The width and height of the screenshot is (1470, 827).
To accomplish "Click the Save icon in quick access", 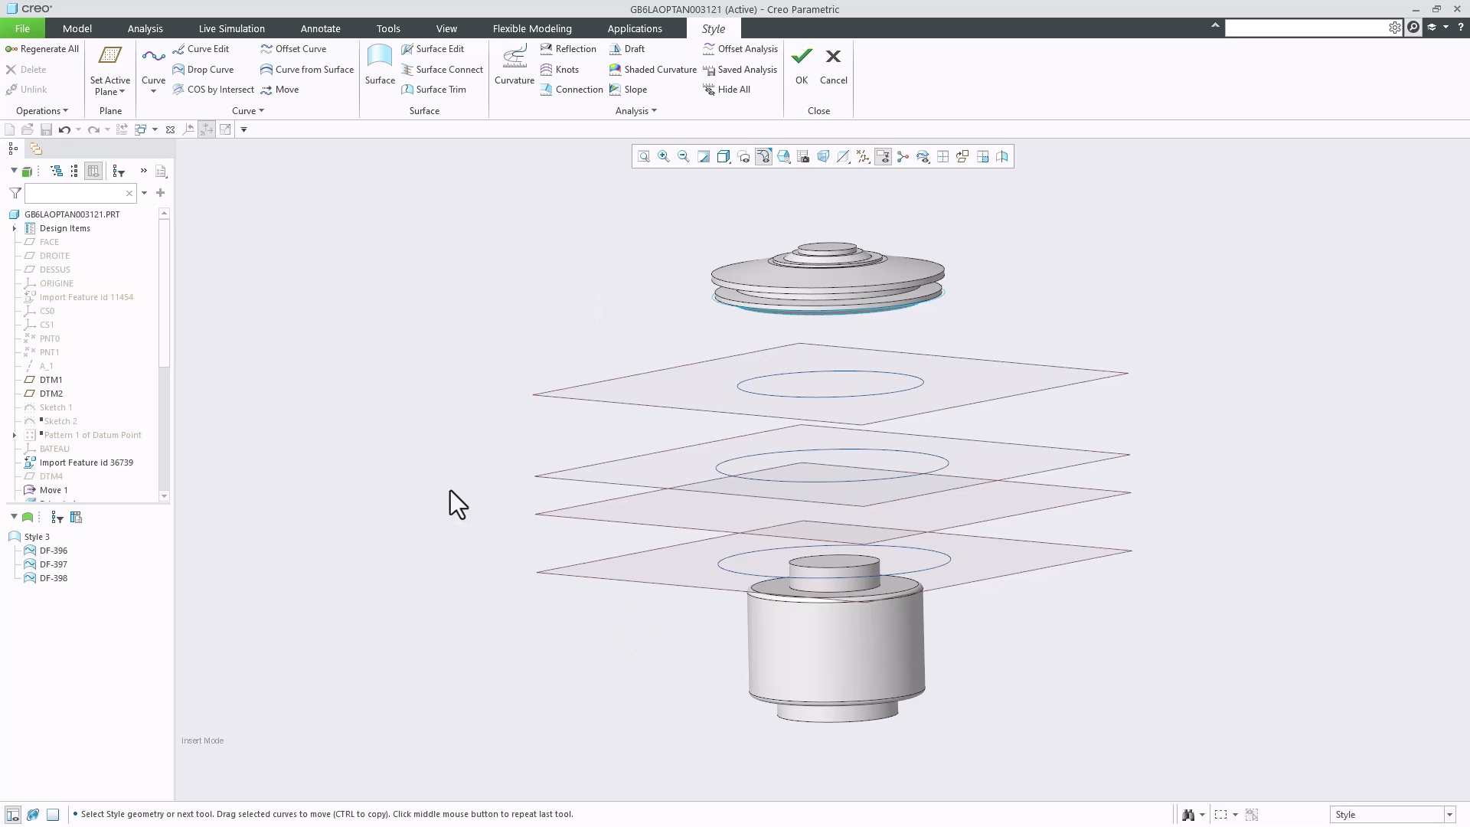I will click(46, 129).
